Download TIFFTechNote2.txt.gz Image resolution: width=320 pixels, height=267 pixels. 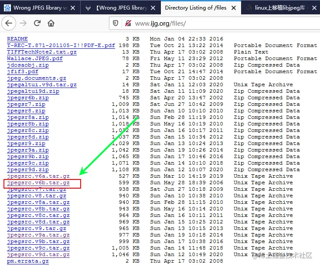41,52
